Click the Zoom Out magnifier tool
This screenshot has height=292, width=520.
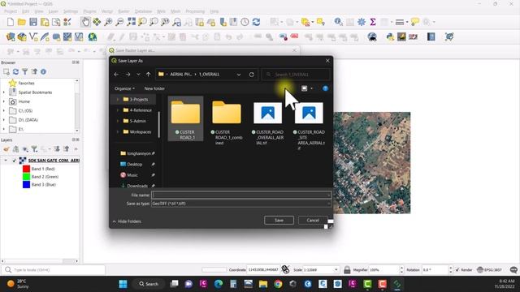point(119,22)
